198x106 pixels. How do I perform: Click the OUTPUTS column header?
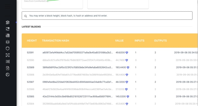160,41
